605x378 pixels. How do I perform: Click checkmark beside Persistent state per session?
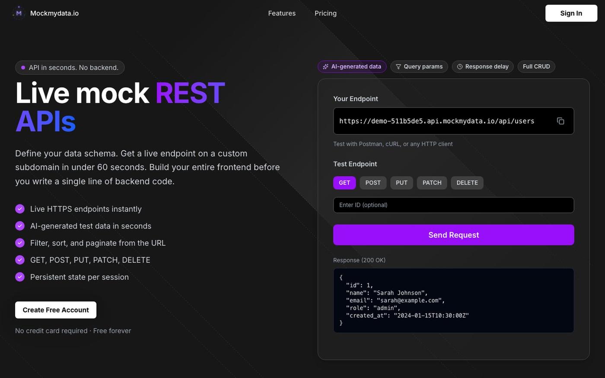pos(20,277)
